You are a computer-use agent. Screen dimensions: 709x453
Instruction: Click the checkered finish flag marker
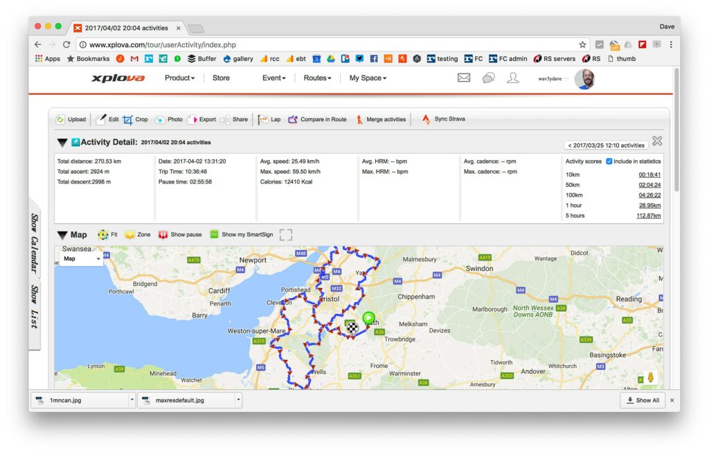click(352, 327)
